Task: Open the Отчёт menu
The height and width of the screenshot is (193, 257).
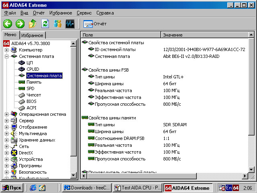Action: 39,13
